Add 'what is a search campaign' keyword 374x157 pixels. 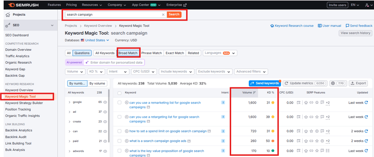(x=127, y=141)
